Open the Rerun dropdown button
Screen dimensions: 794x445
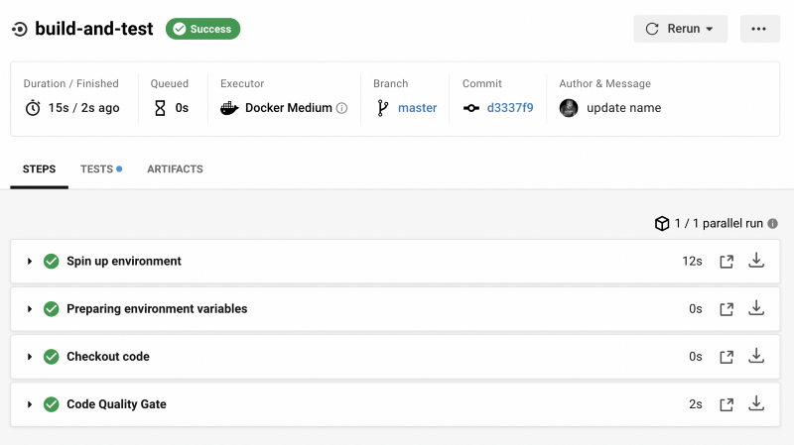pos(680,29)
